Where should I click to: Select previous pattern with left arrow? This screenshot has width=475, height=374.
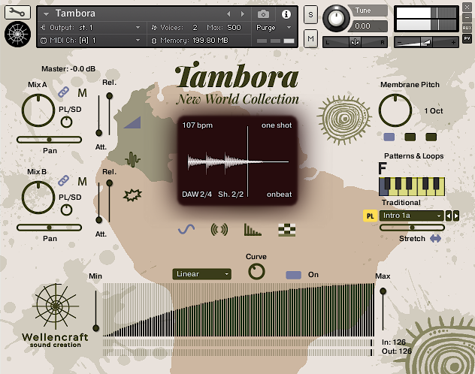tap(449, 216)
